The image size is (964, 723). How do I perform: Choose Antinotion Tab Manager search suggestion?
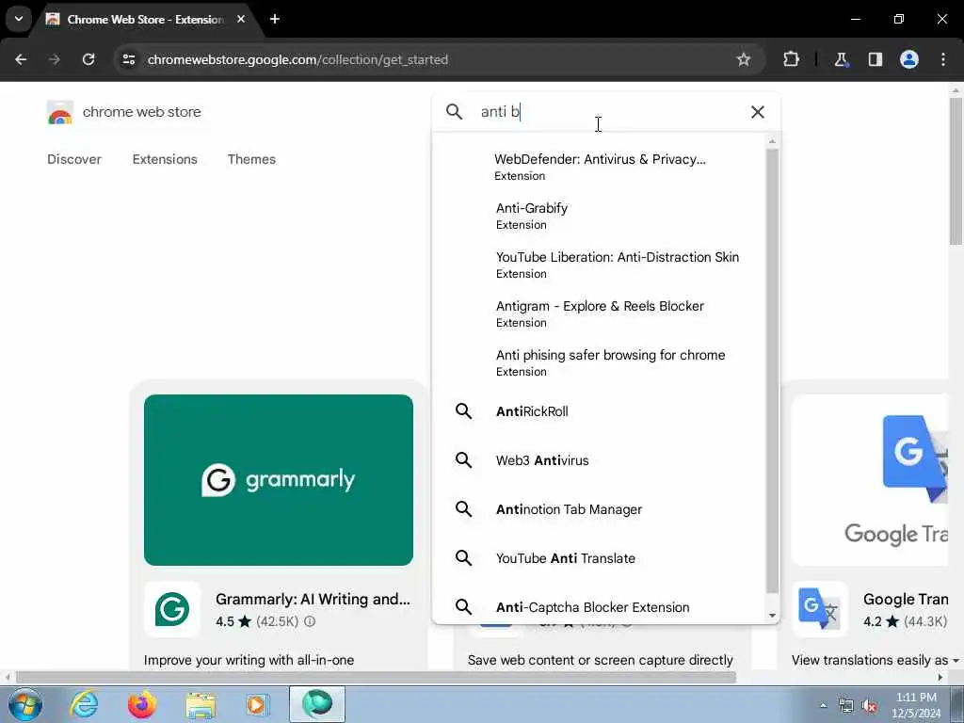[600, 509]
